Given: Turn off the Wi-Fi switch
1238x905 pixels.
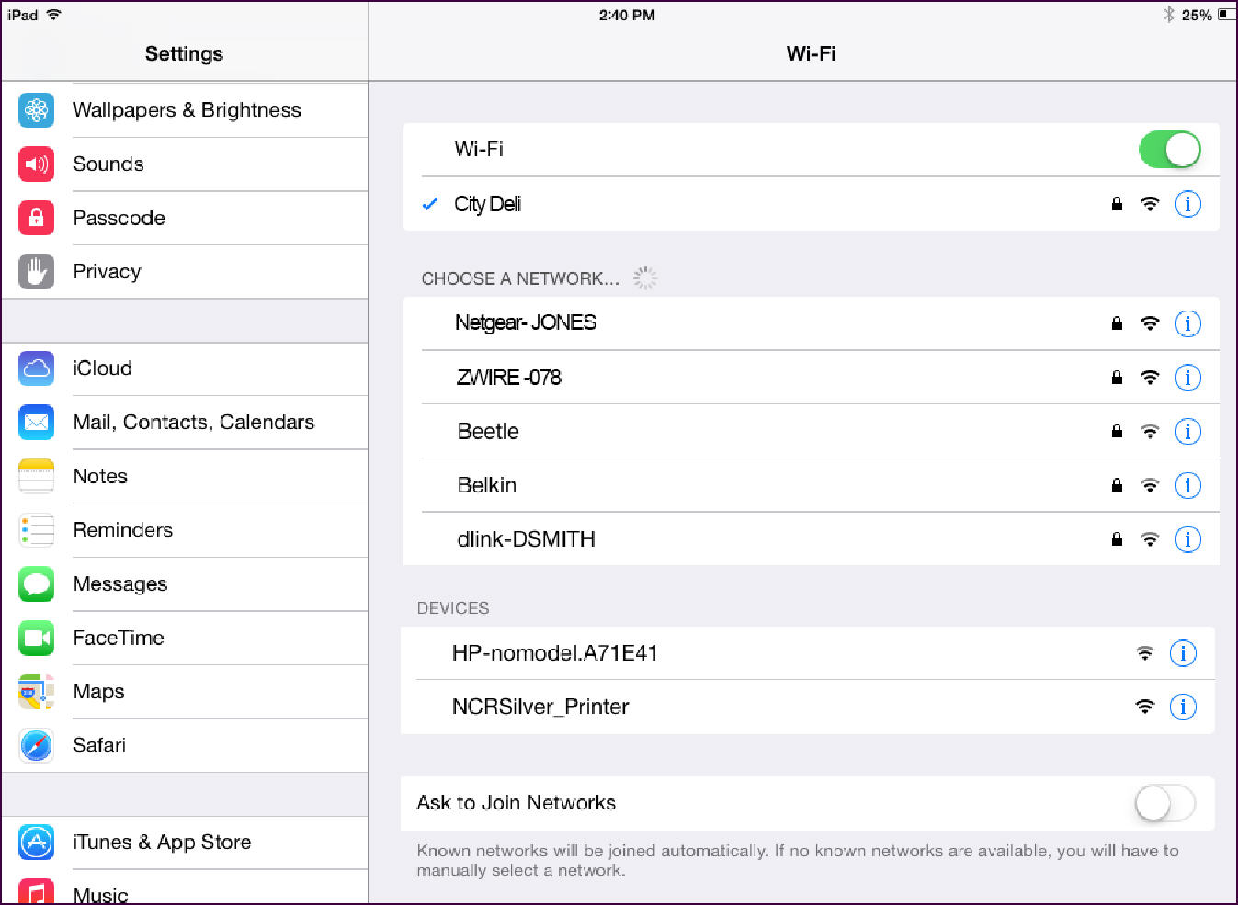Looking at the screenshot, I should 1169,150.
